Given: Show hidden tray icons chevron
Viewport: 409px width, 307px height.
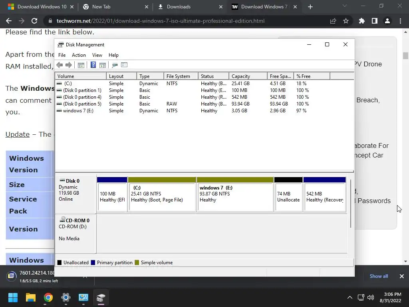Looking at the screenshot, I should point(350,297).
